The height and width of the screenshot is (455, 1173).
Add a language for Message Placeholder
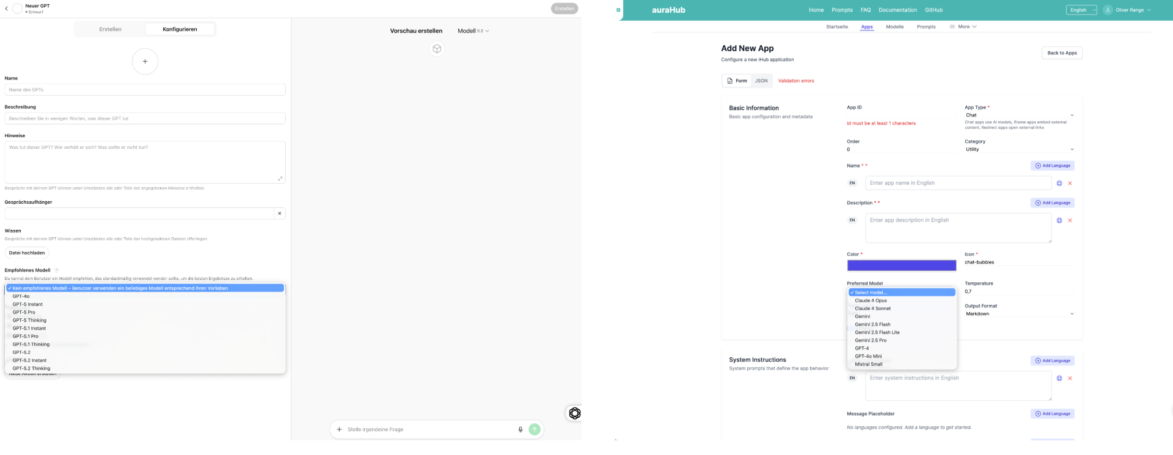pos(1052,414)
